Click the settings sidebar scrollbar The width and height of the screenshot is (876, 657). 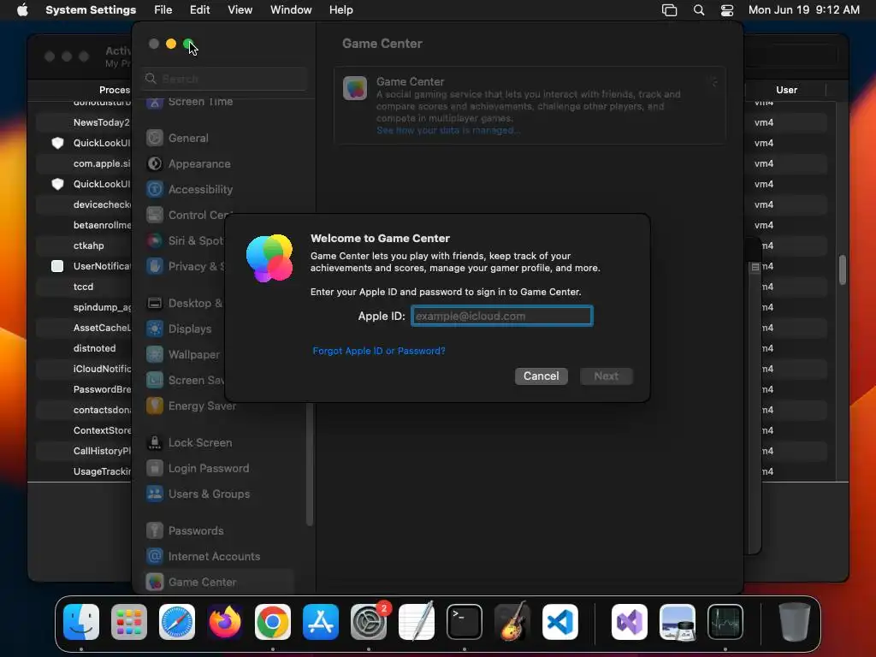[310, 465]
